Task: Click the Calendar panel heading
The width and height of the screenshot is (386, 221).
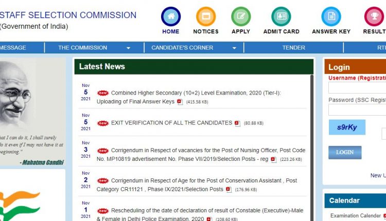Action: tap(344, 200)
